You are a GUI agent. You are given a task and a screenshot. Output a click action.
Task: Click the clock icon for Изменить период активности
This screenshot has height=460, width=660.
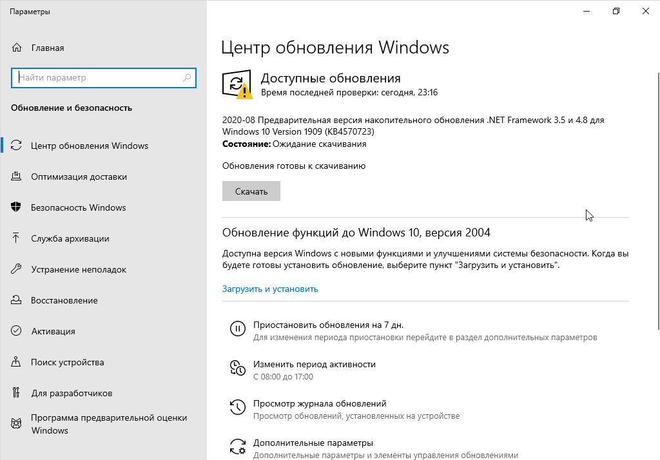pyautogui.click(x=238, y=368)
